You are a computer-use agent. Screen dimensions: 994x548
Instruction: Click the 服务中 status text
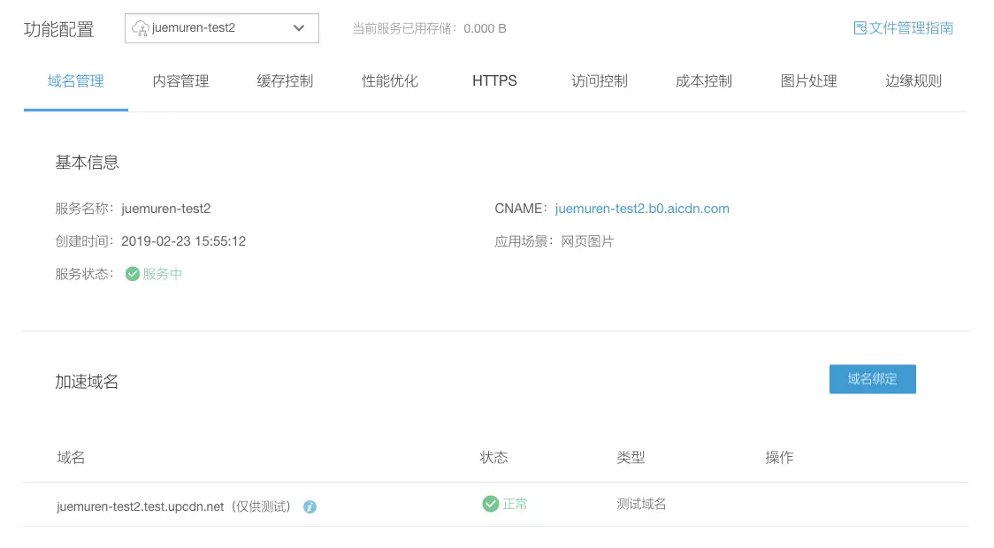(x=163, y=274)
